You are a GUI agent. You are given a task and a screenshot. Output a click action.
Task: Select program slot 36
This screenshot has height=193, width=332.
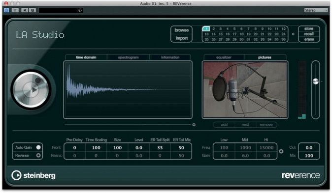pos(284,39)
